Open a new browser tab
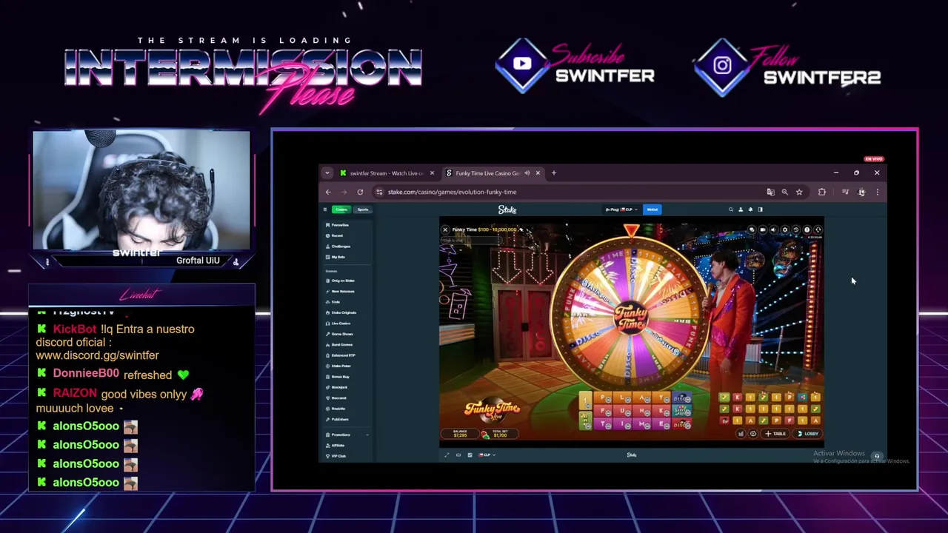This screenshot has width=948, height=533. (x=553, y=173)
